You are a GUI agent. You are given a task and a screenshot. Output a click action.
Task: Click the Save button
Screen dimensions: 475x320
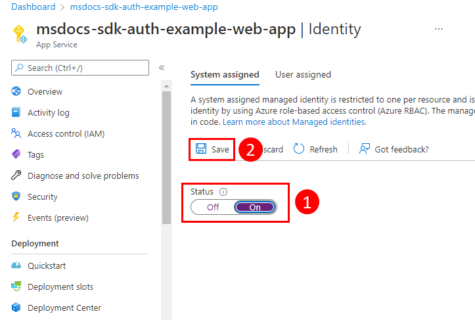213,149
